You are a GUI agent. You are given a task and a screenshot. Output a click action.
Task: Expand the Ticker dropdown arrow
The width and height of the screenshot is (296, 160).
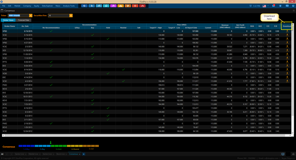tap(31, 16)
